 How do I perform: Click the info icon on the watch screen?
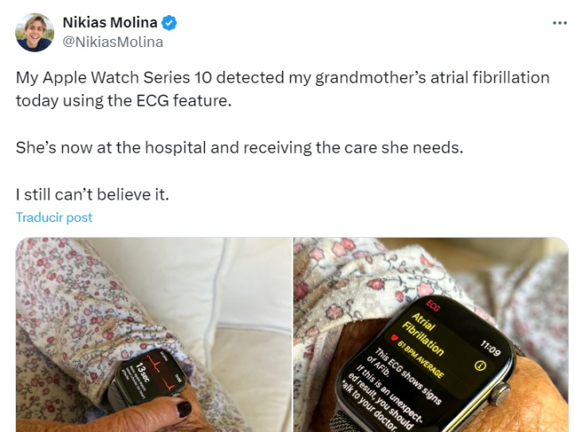coord(480,365)
